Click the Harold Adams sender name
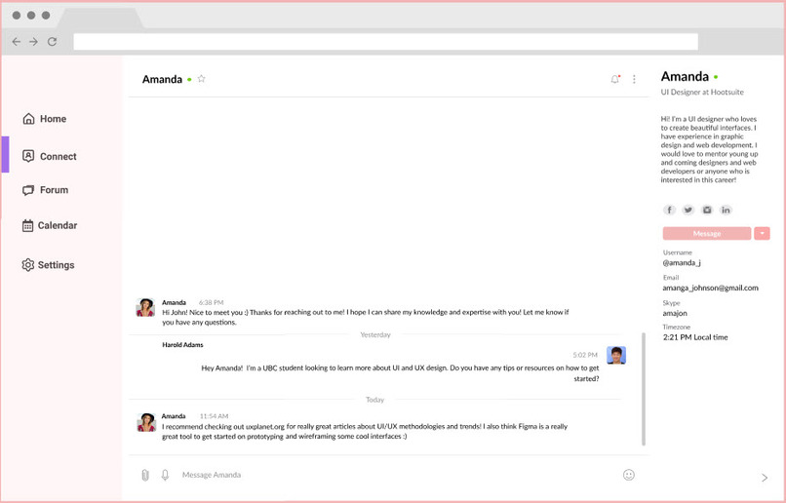The image size is (786, 503). 182,345
